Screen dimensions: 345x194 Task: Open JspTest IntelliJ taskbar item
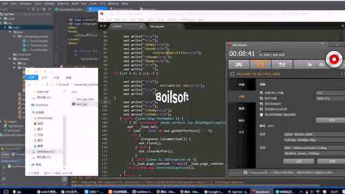click(x=238, y=192)
